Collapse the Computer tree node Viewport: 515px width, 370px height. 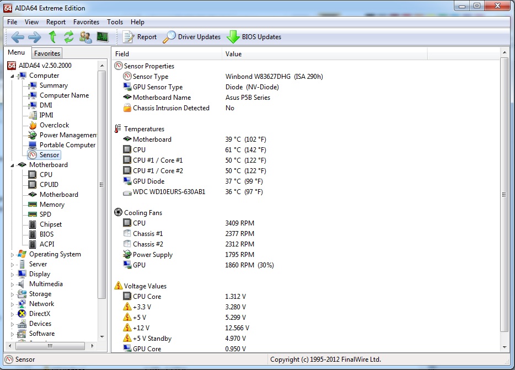12,76
